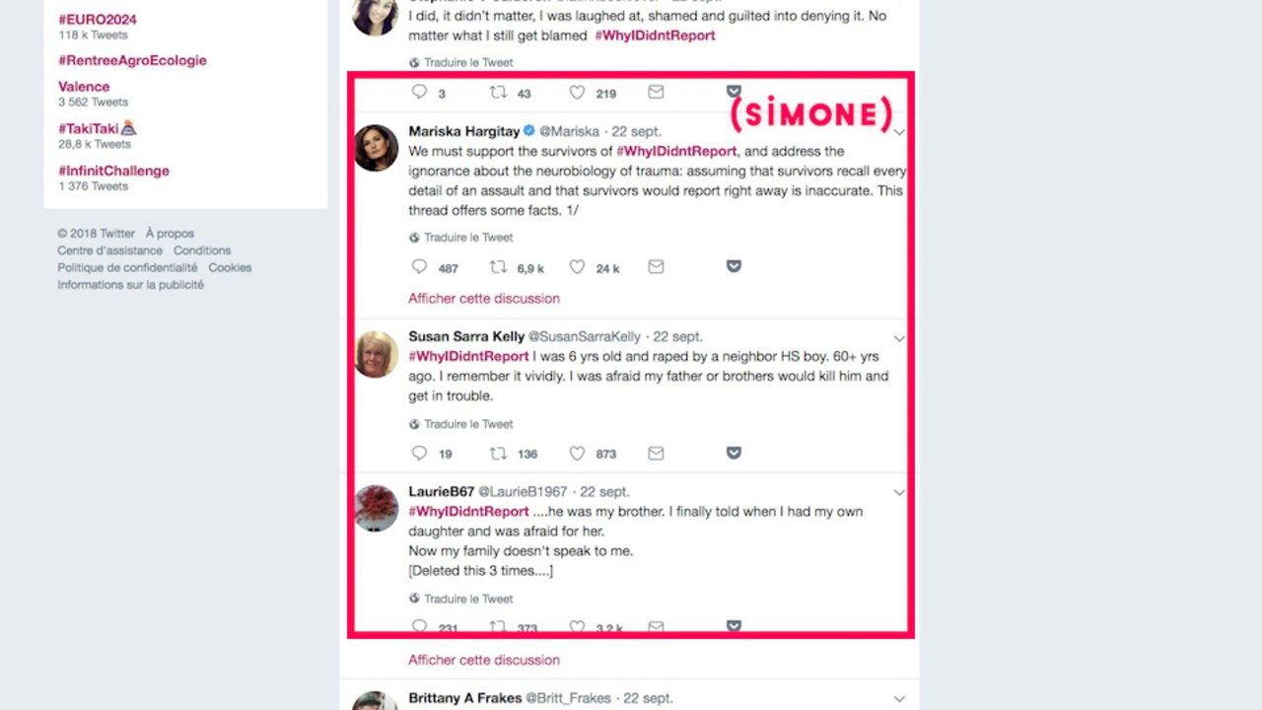Reply to Susan Sarra Kelly's tweet

[x=420, y=454]
